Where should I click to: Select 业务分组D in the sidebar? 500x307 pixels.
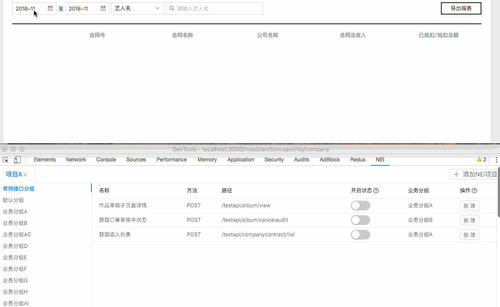click(15, 246)
